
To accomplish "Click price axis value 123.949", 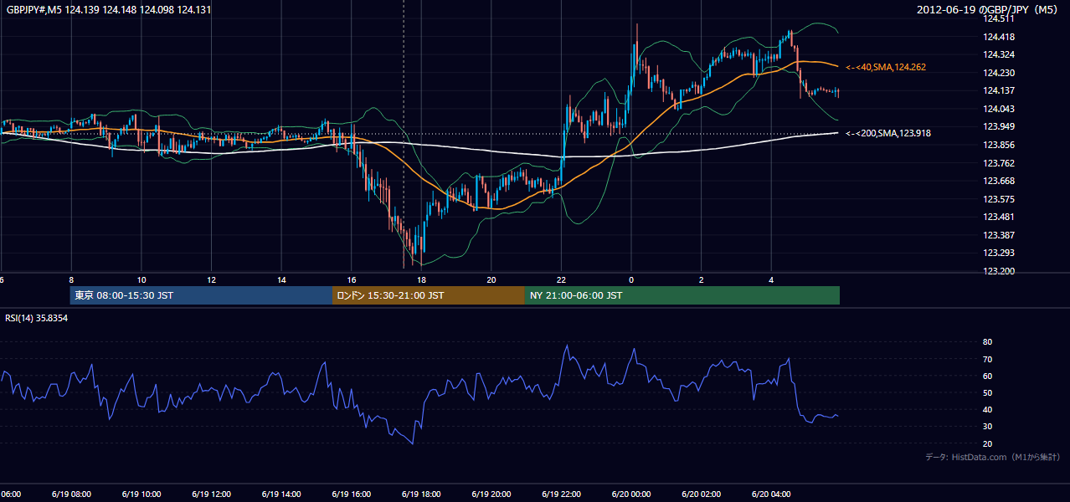I will (x=998, y=126).
